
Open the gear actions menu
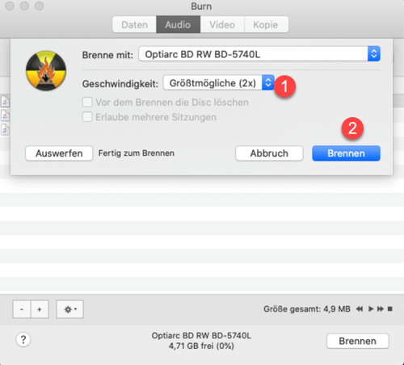pos(69,309)
